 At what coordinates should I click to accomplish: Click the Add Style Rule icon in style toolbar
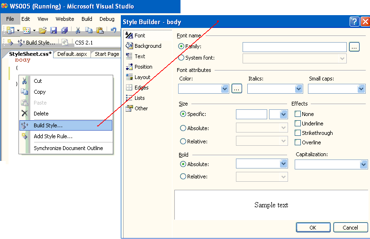point(10,42)
